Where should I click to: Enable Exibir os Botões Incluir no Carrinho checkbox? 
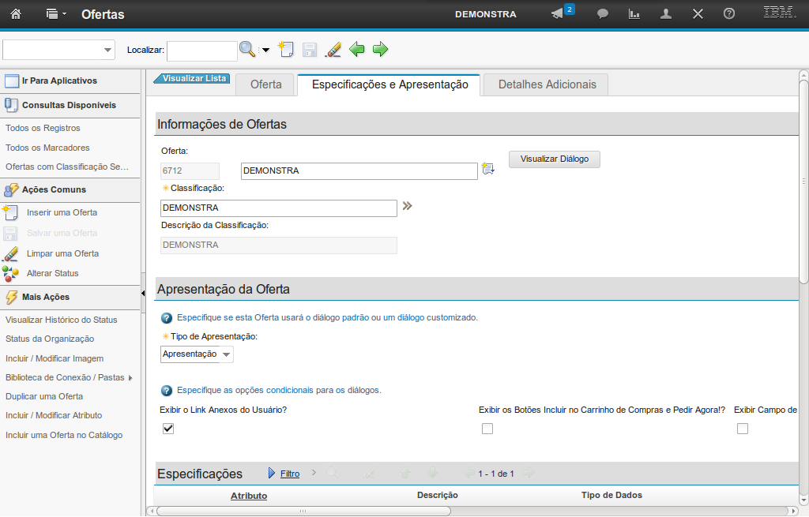coord(487,429)
